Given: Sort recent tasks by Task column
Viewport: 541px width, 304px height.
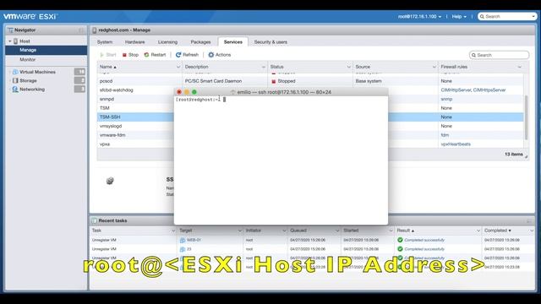Looking at the screenshot, I should click(96, 231).
